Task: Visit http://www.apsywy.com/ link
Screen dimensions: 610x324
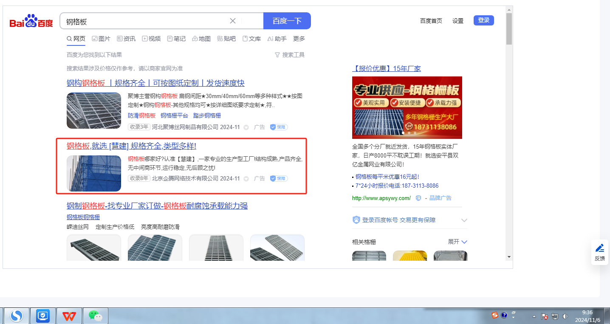Action: (x=381, y=198)
